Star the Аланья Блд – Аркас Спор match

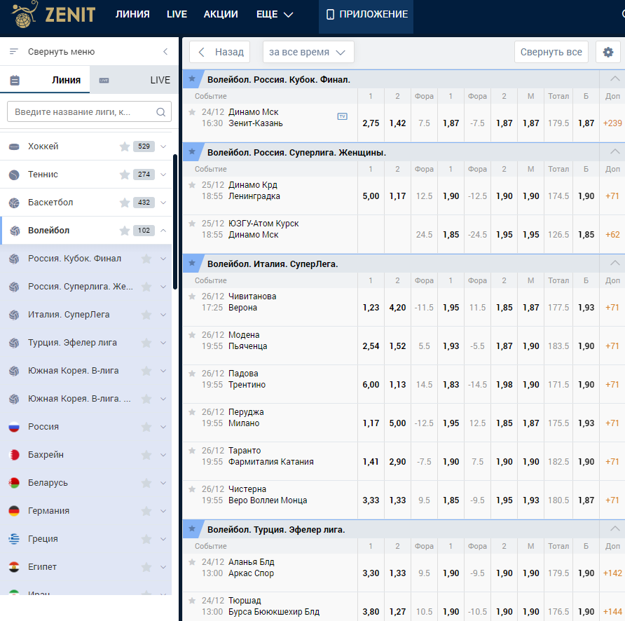tap(192, 562)
